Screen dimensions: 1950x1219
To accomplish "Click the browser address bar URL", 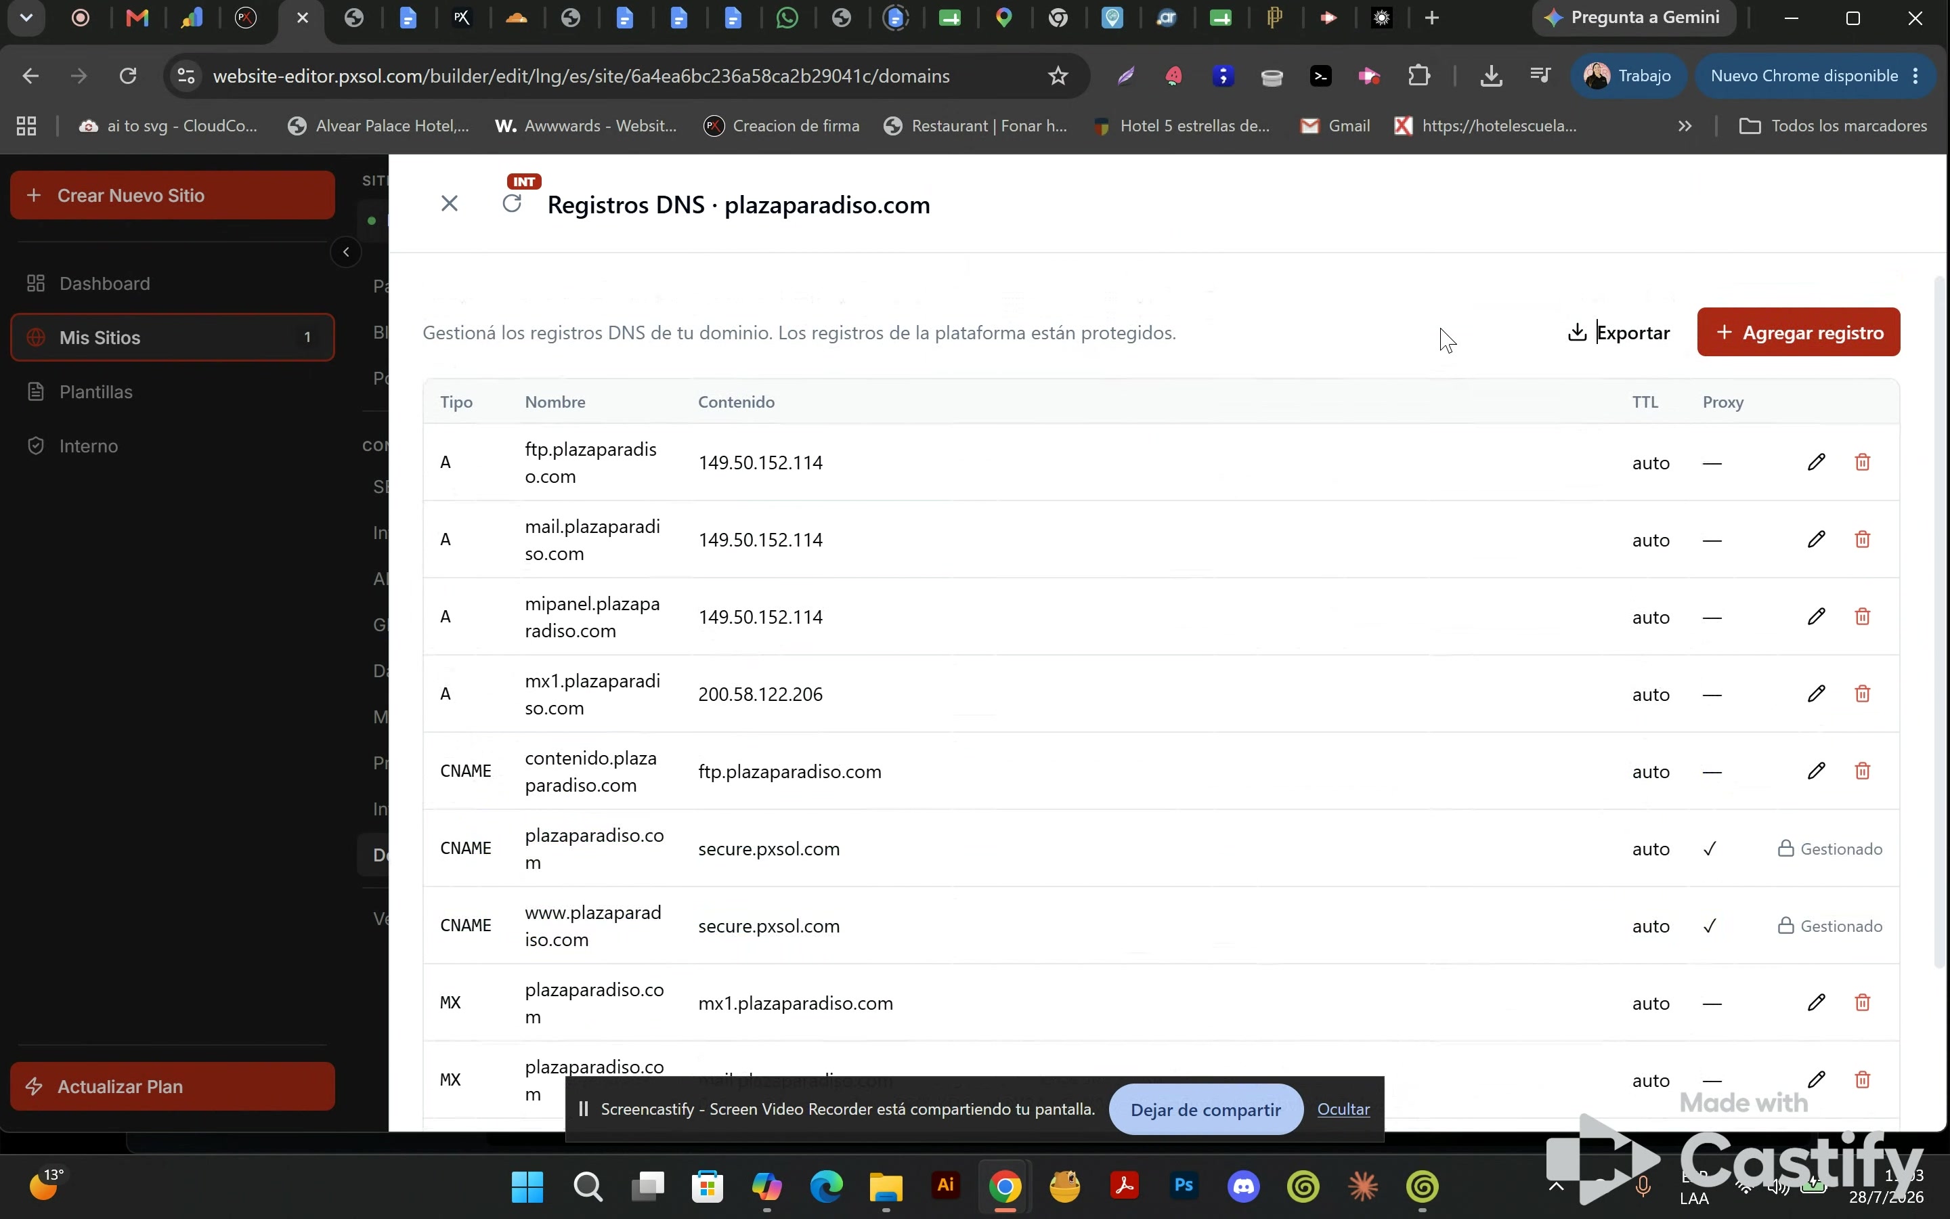I will [581, 76].
